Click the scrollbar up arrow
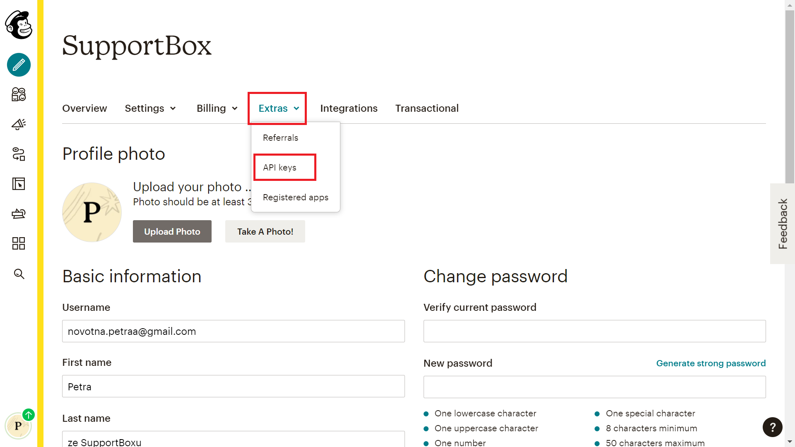This screenshot has height=447, width=795. pyautogui.click(x=790, y=5)
